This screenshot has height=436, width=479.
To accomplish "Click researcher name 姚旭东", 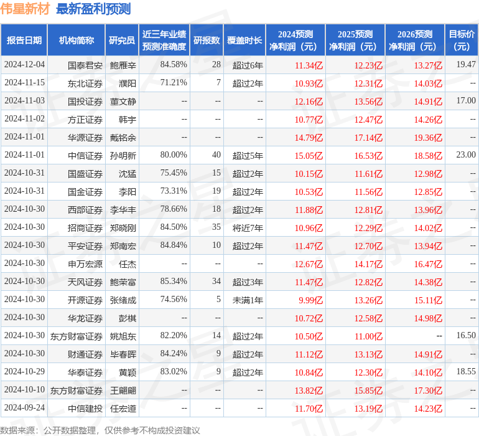I will 123,336.
